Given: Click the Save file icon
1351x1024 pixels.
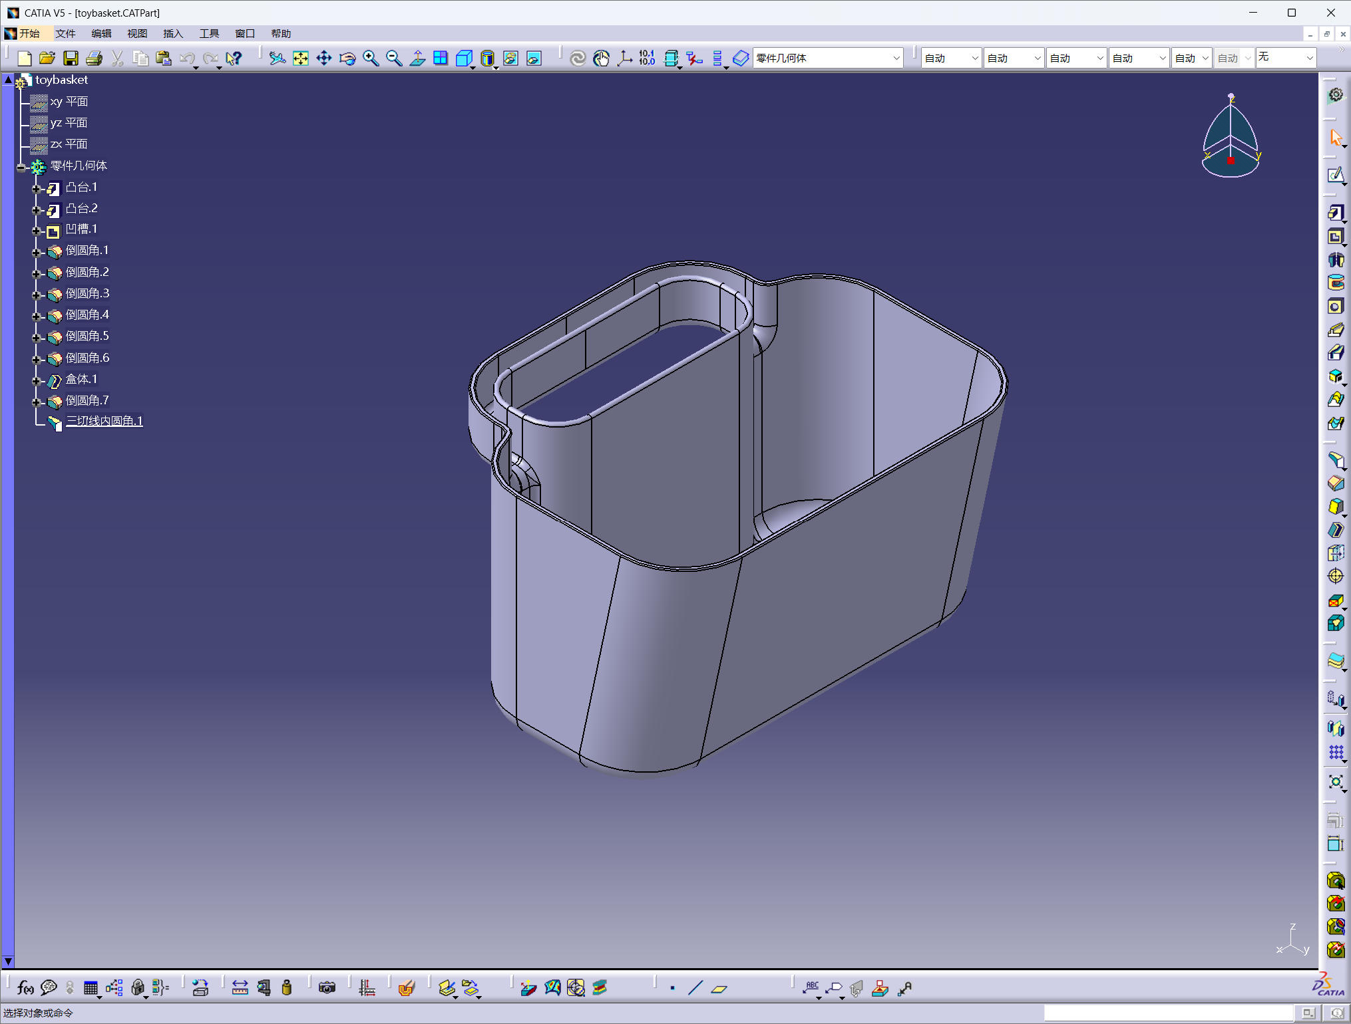Looking at the screenshot, I should point(71,59).
